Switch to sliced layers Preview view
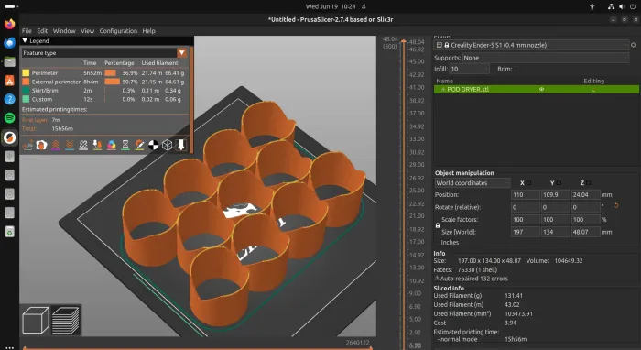The height and width of the screenshot is (350, 641). [x=65, y=320]
